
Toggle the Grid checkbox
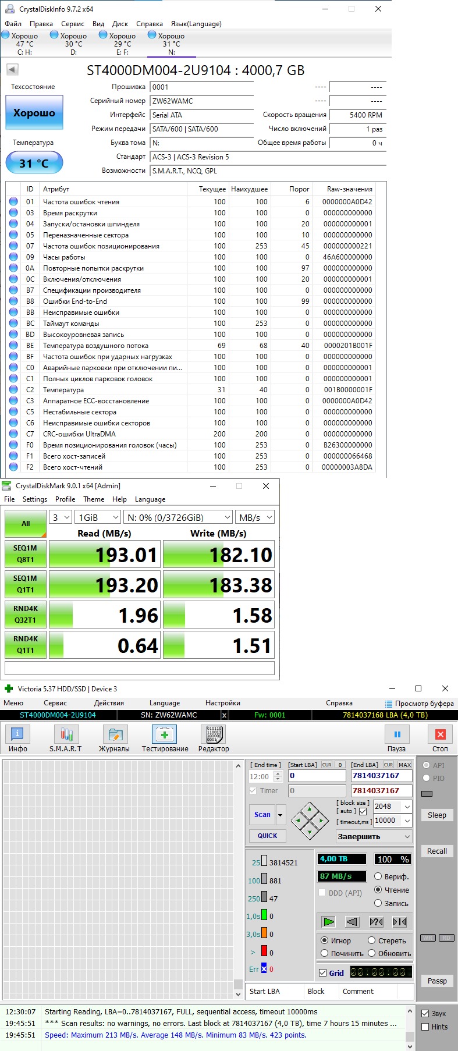323,973
